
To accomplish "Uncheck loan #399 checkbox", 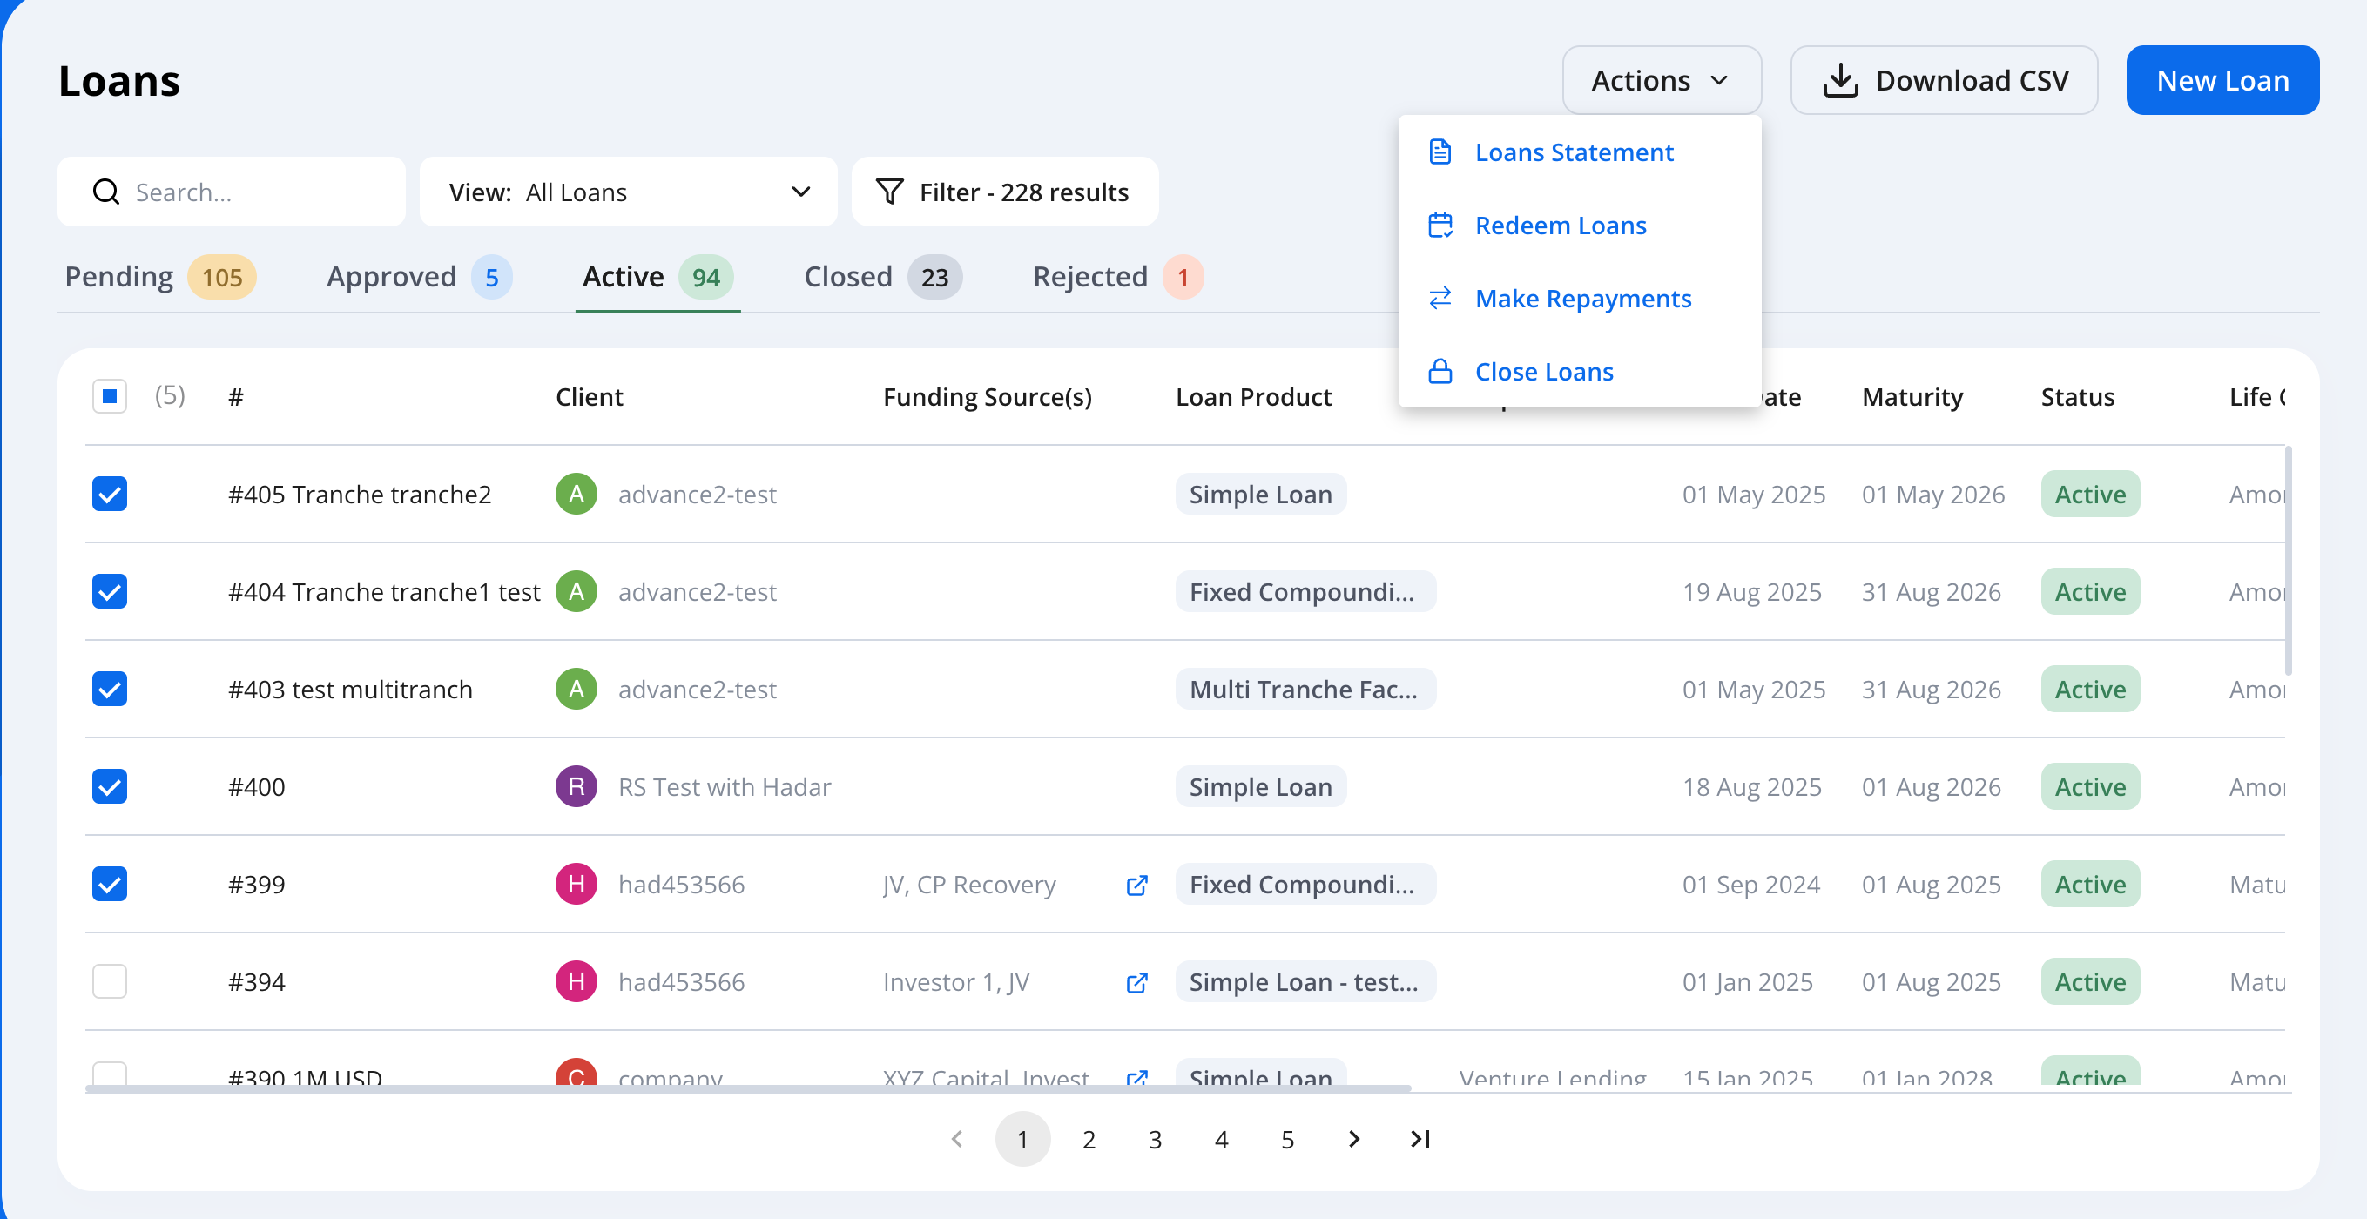I will pyautogui.click(x=110, y=884).
